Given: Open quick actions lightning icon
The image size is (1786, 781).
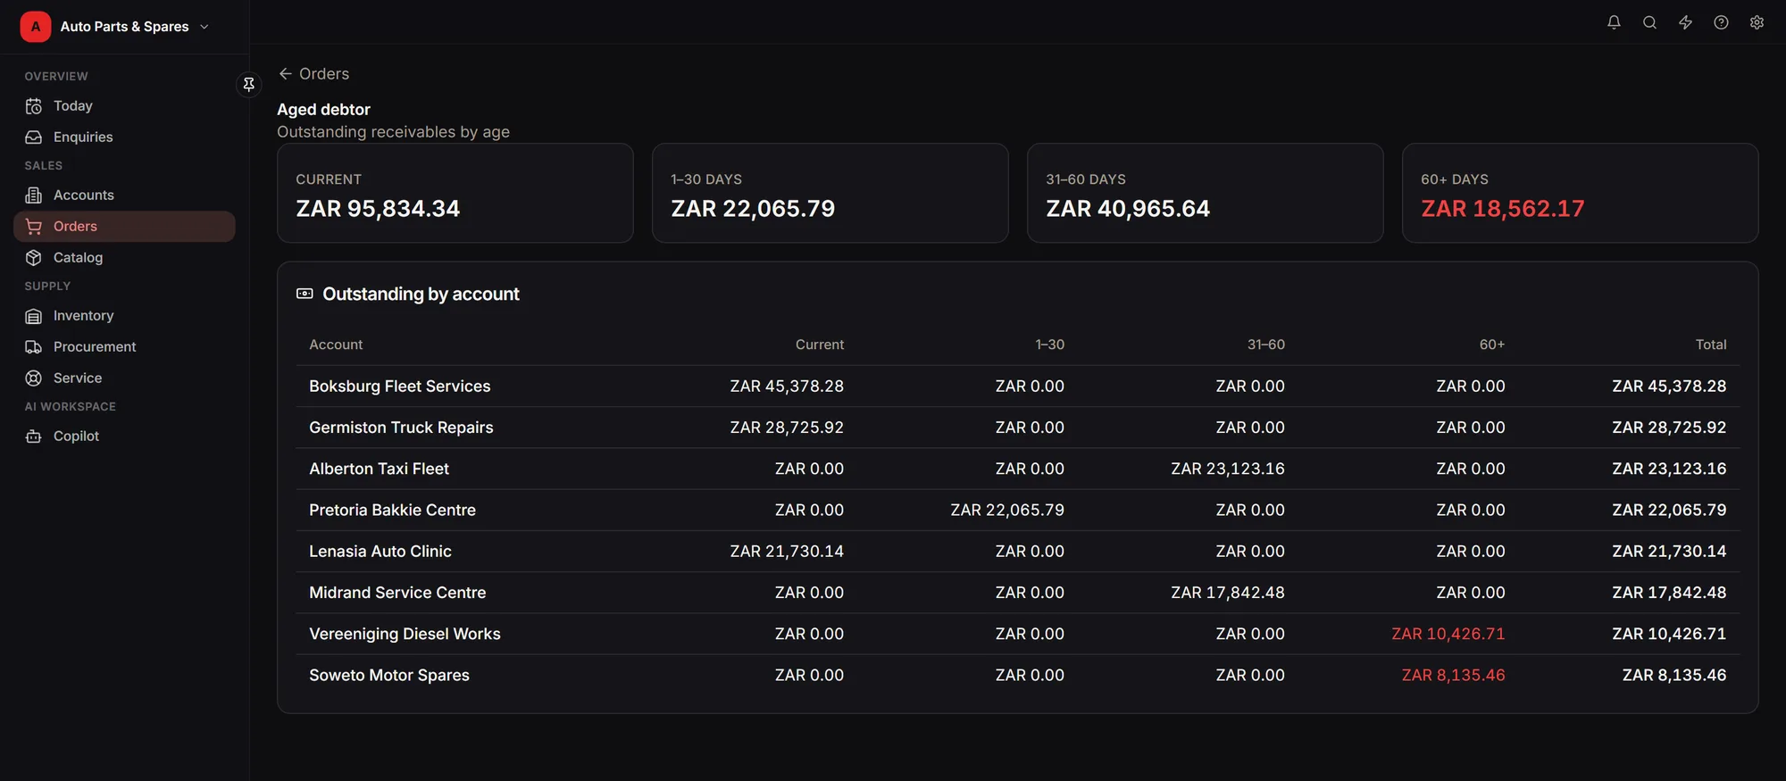Looking at the screenshot, I should [x=1685, y=22].
